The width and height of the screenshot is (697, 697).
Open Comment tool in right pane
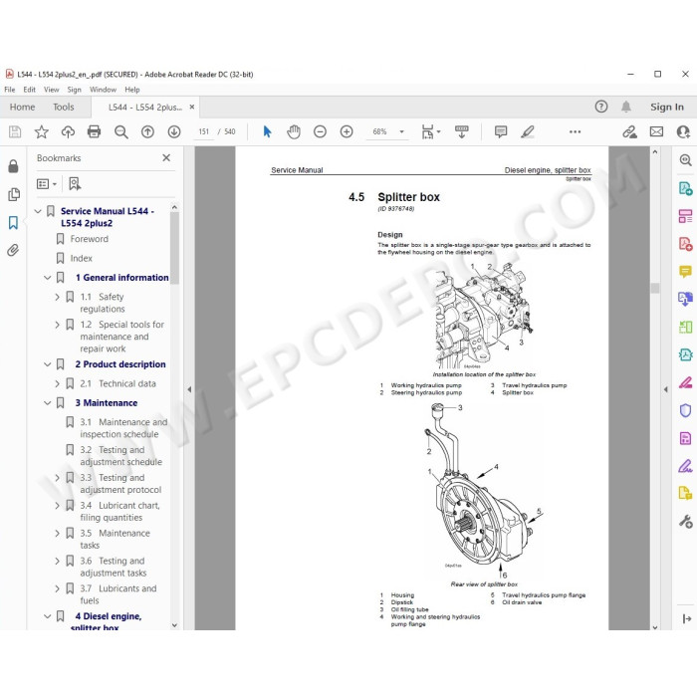pyautogui.click(x=685, y=272)
